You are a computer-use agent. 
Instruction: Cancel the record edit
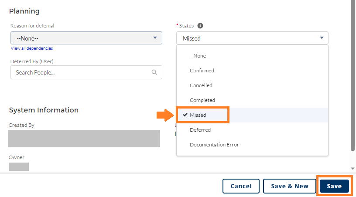[x=241, y=186]
